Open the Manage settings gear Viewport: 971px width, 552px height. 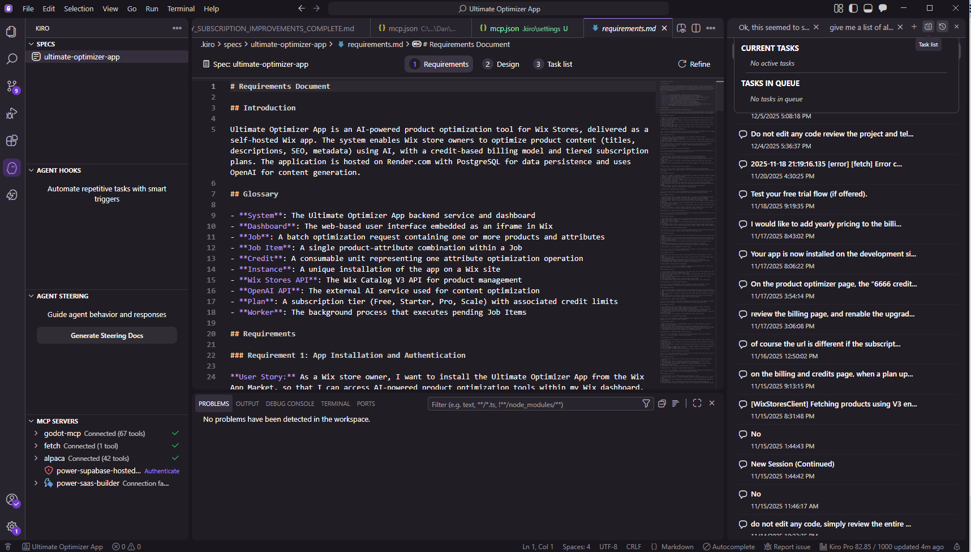click(x=12, y=527)
